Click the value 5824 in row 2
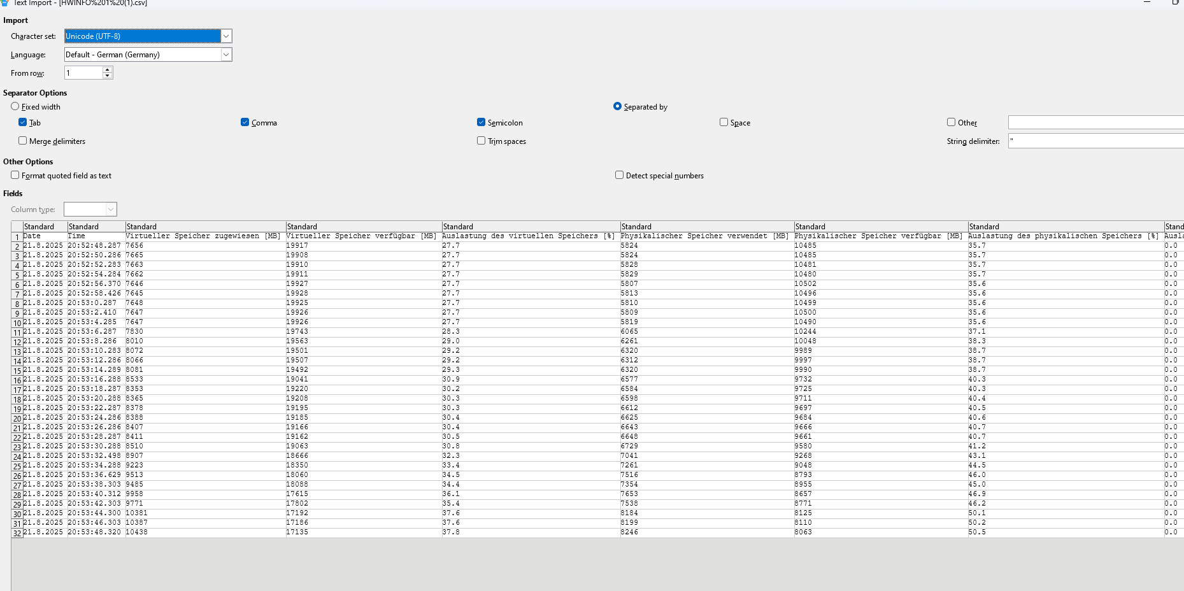Screen dimensions: 1184x591 tap(629, 246)
